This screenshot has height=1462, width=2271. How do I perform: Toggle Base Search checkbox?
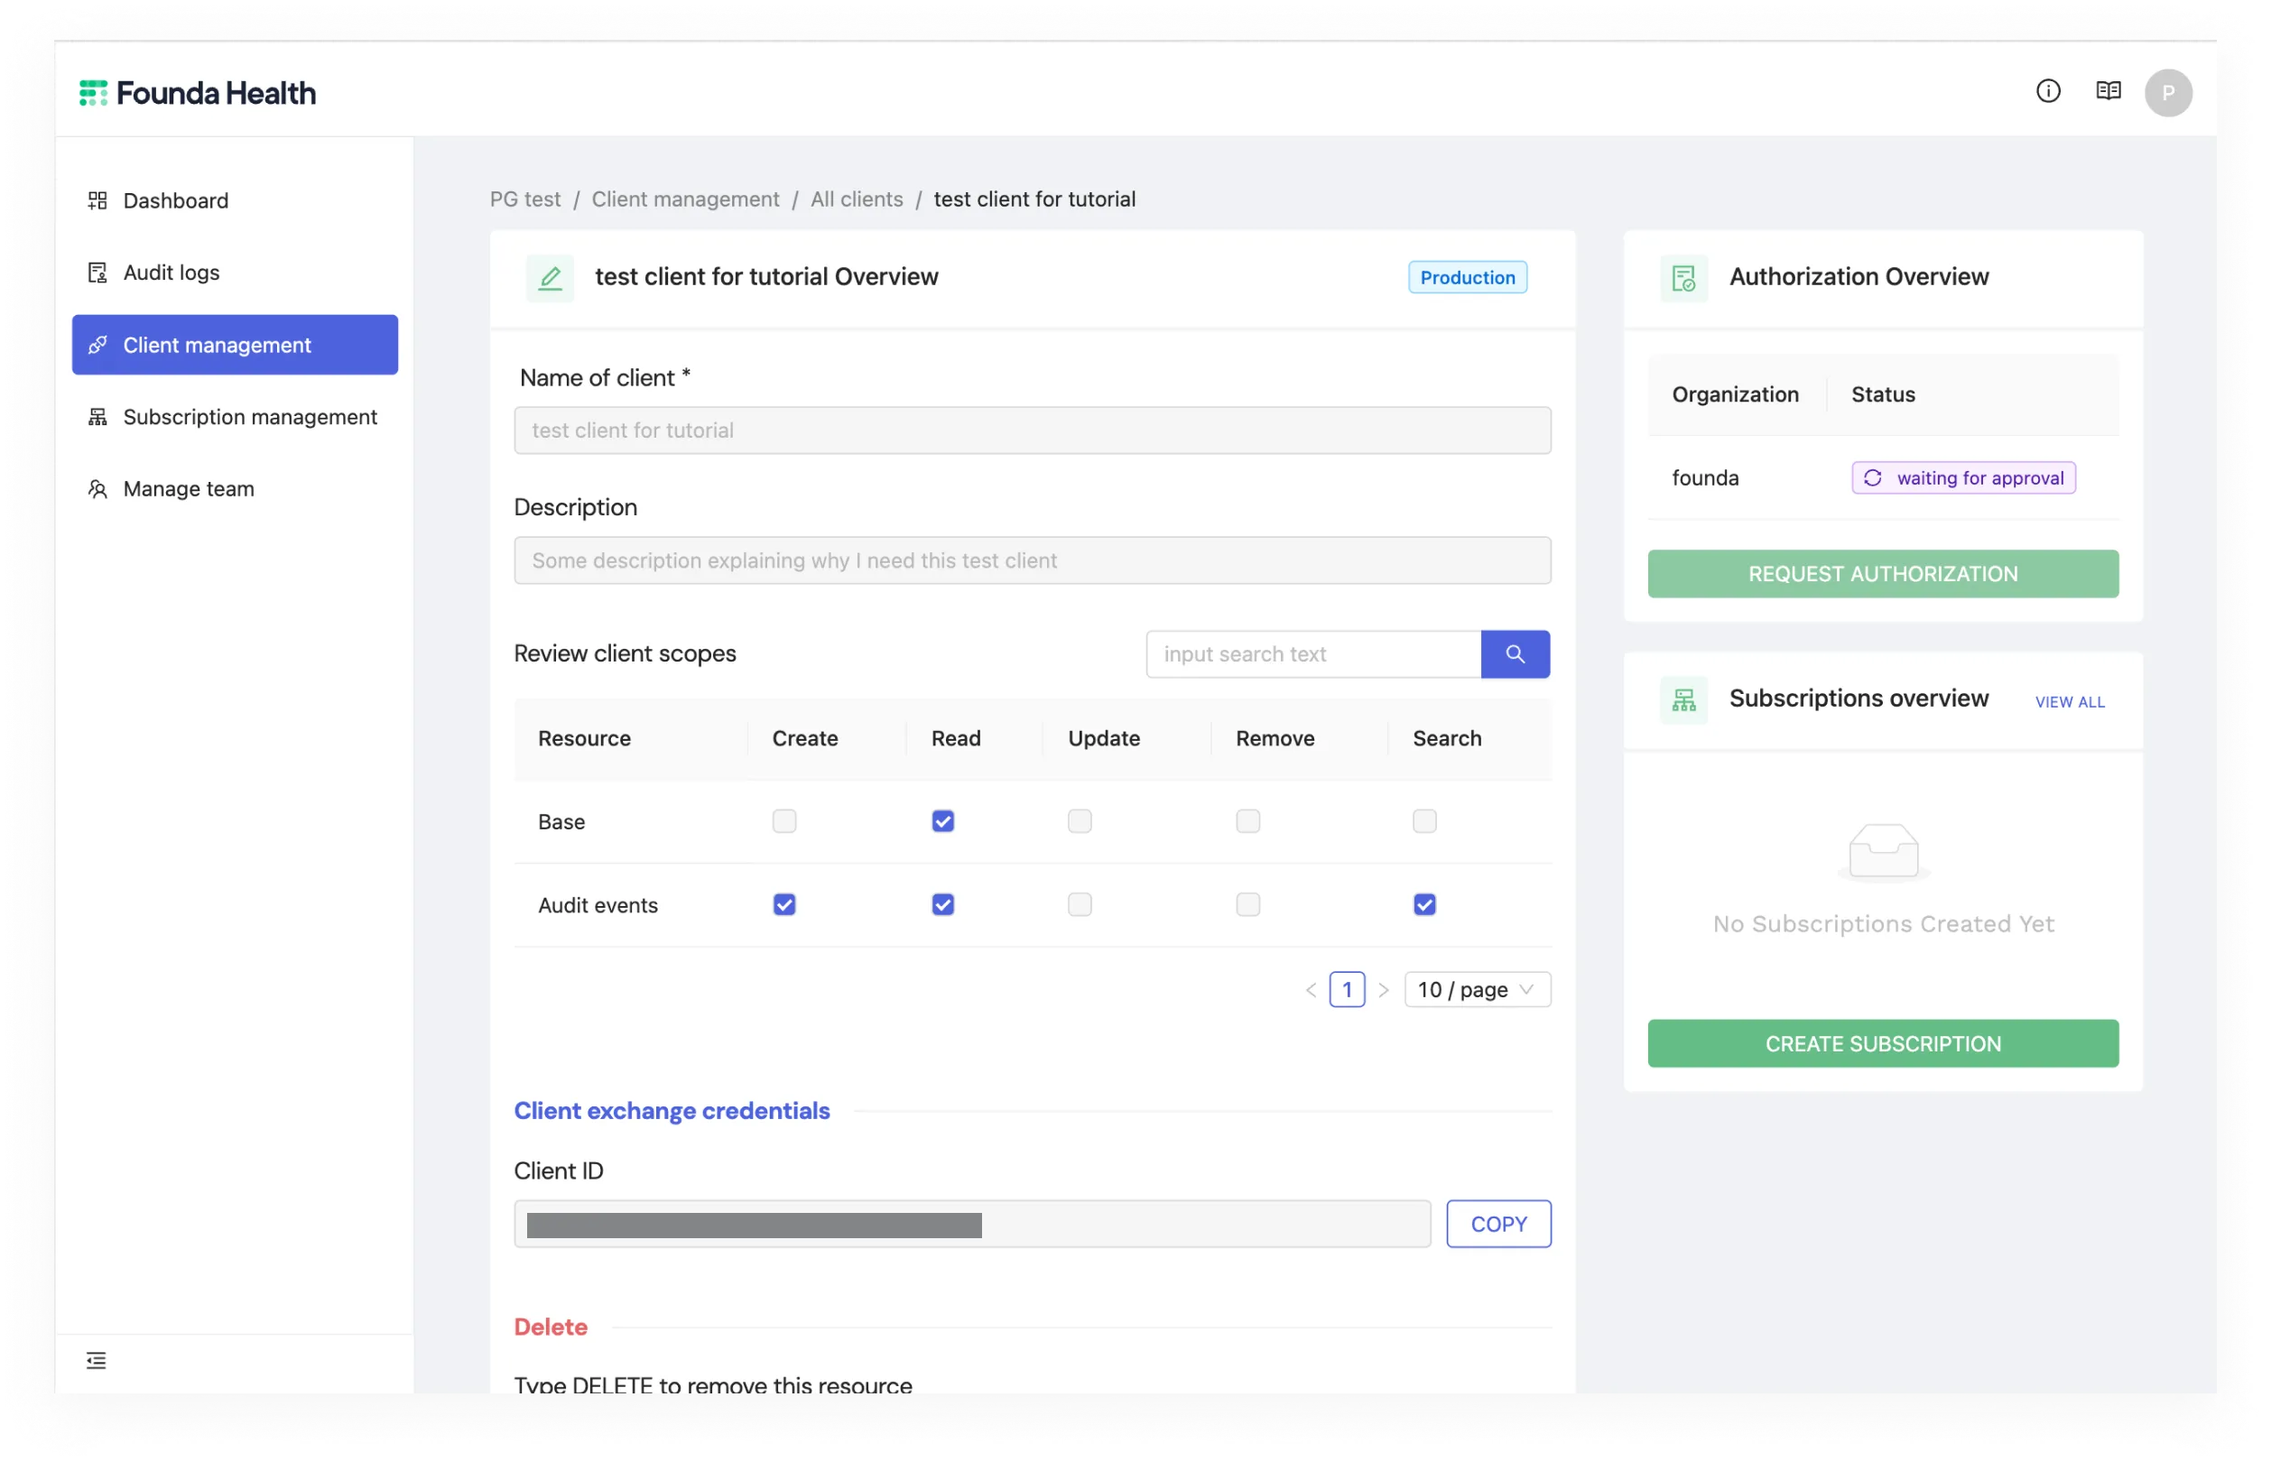pos(1424,821)
